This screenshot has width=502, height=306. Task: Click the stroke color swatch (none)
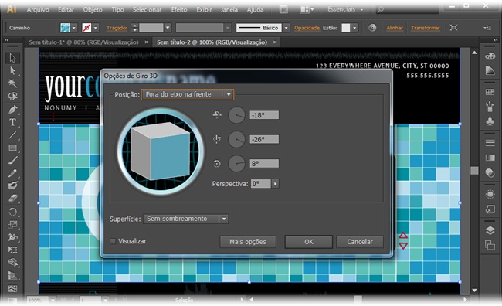86,28
